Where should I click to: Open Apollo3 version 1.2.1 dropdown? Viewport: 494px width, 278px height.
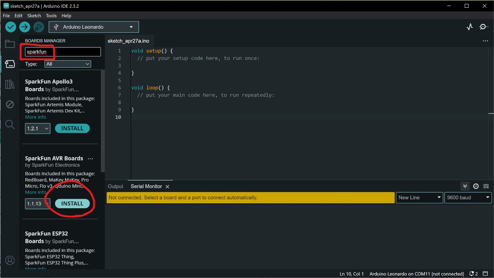(38, 129)
